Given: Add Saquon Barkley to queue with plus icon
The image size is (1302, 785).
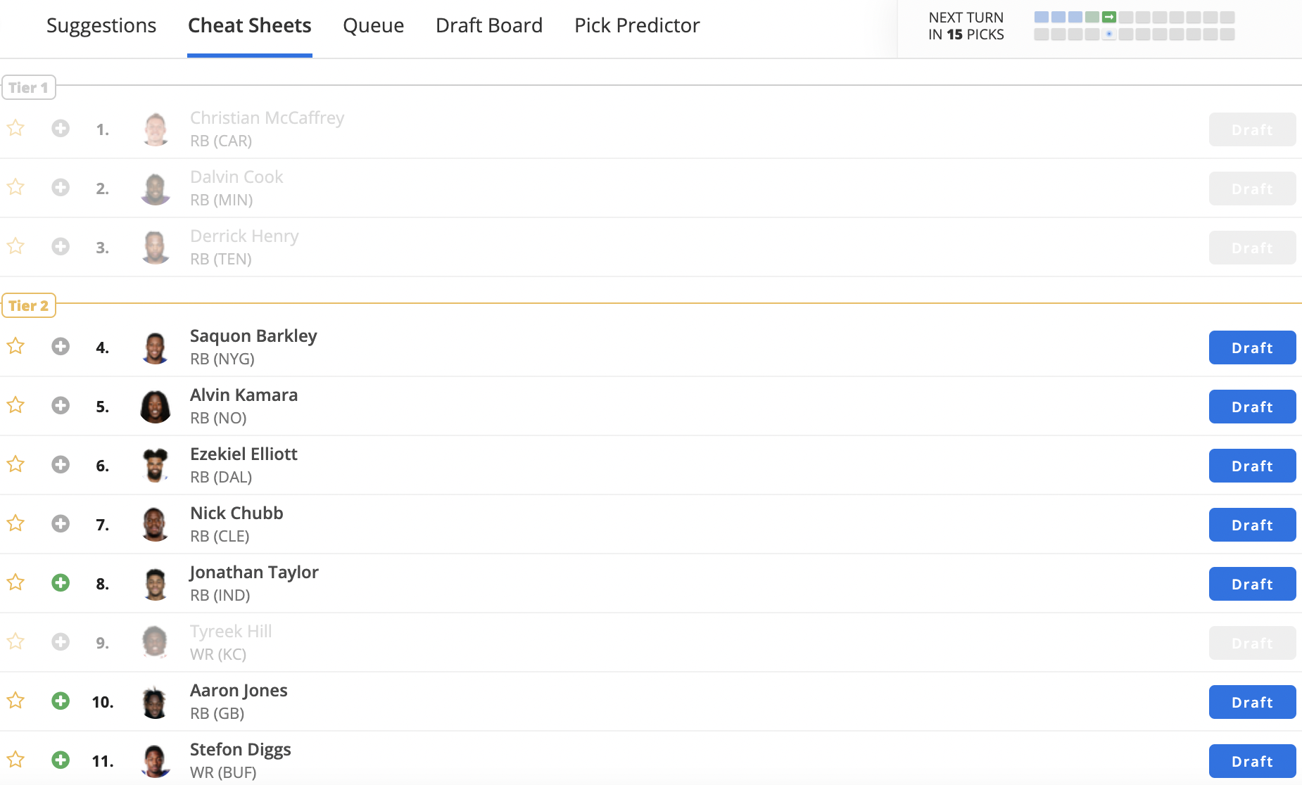Looking at the screenshot, I should [61, 346].
